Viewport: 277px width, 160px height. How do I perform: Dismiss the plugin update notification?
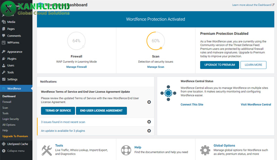click(149, 131)
